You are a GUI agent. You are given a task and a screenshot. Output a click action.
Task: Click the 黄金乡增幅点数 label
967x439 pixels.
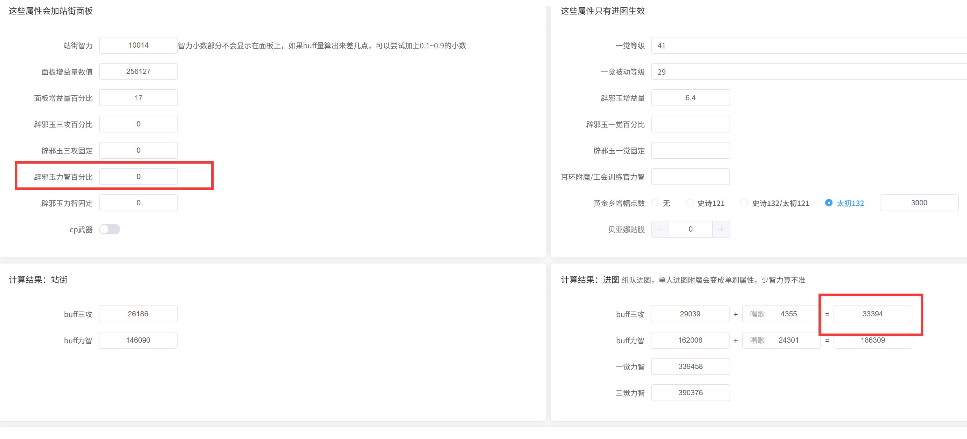click(619, 203)
